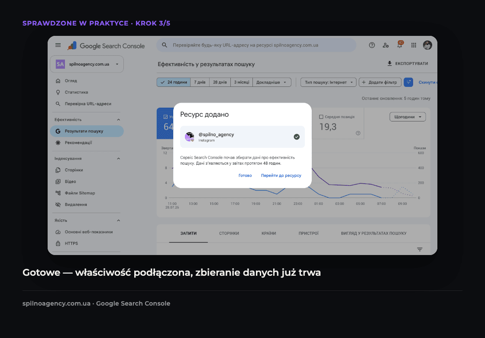Open the Google apps grid
The height and width of the screenshot is (338, 485).
click(414, 45)
